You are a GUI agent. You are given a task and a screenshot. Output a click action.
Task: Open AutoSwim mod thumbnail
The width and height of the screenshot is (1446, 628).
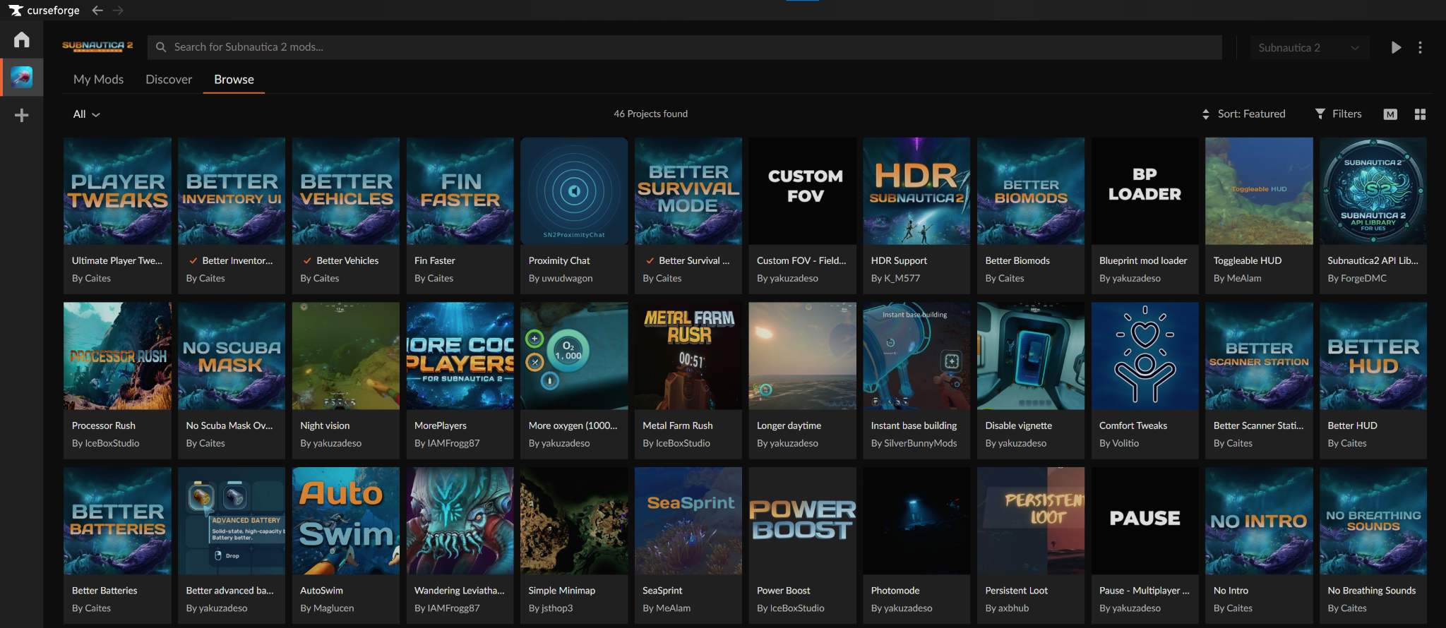pyautogui.click(x=346, y=521)
